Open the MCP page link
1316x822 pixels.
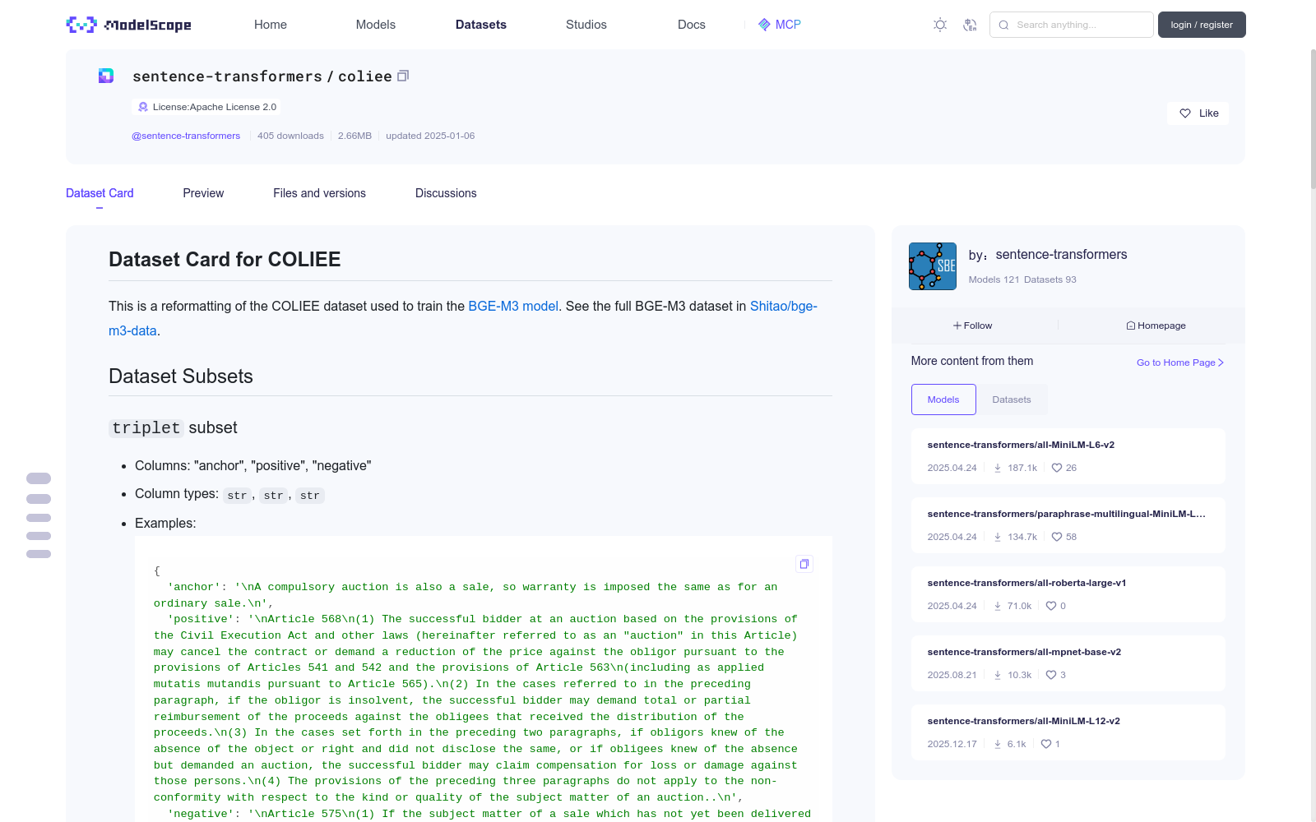(788, 25)
